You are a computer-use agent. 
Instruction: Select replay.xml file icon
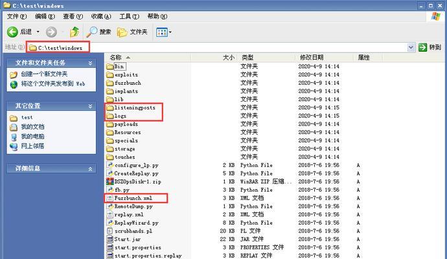click(109, 214)
